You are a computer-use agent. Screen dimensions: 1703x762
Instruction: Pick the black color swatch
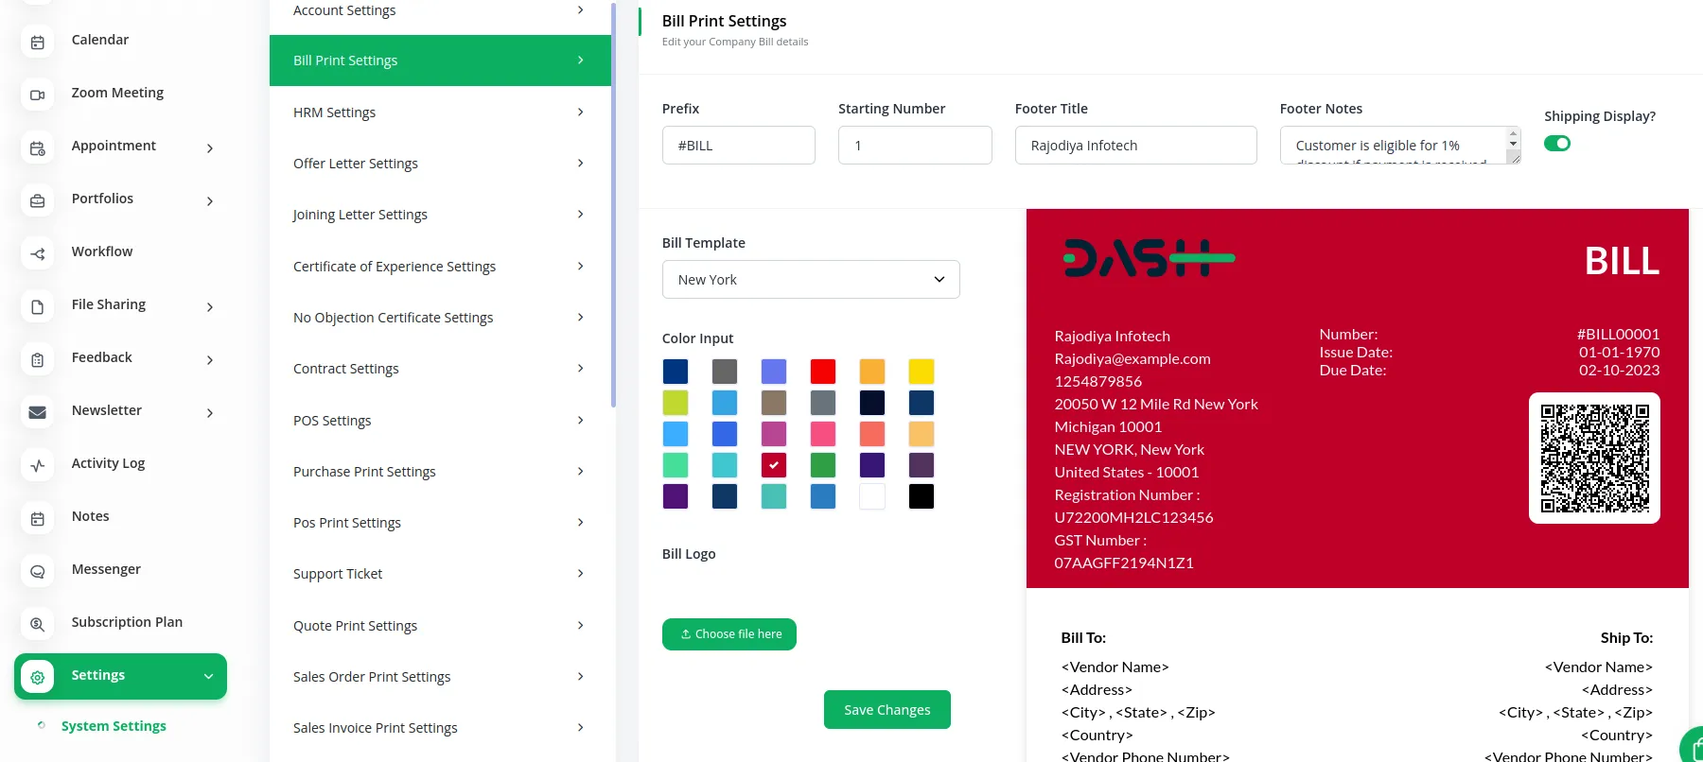coord(922,496)
